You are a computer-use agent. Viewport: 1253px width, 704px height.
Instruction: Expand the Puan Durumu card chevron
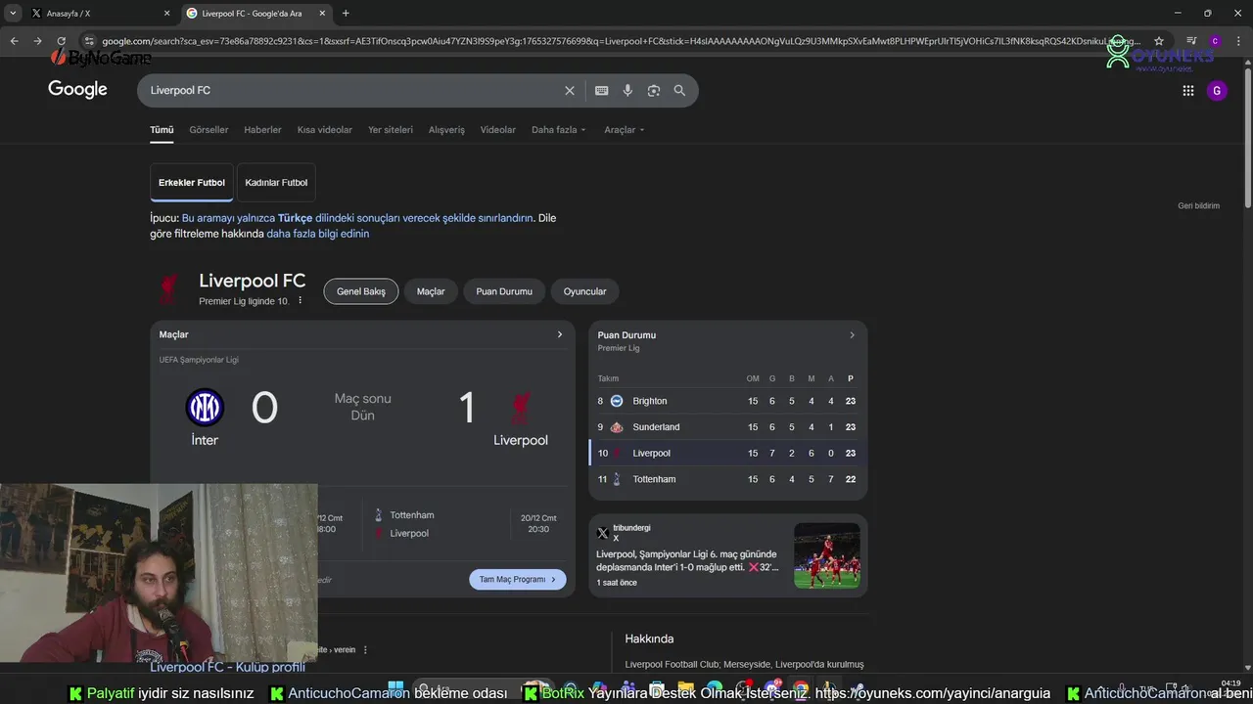852,335
